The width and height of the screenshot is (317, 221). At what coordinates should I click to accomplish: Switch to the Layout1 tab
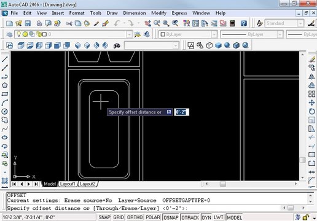(68, 184)
